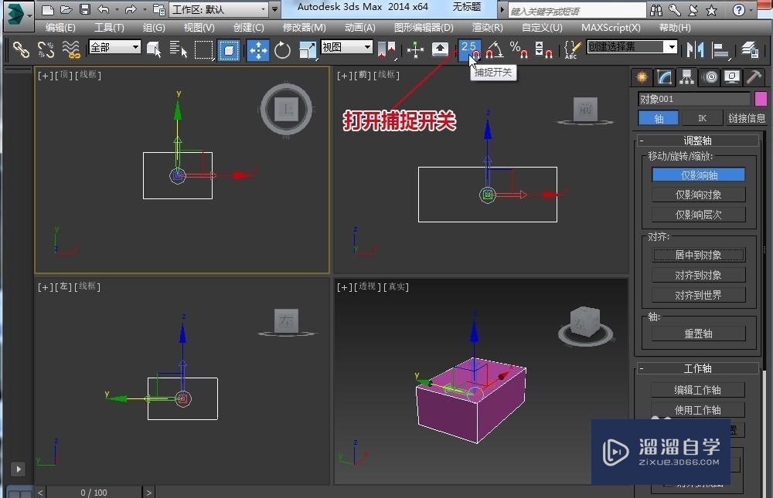
Task: Enable the 2.5D snap toggle
Action: (x=468, y=48)
